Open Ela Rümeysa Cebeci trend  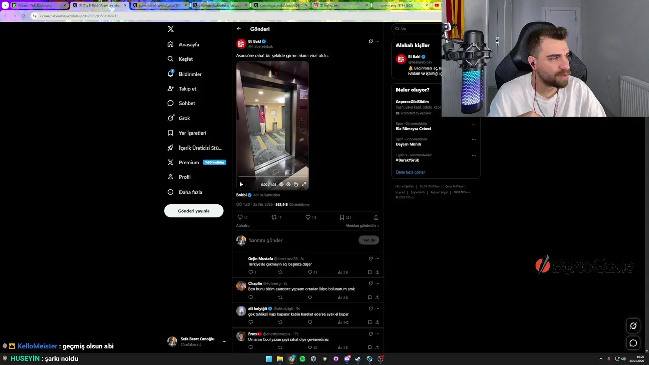click(413, 129)
